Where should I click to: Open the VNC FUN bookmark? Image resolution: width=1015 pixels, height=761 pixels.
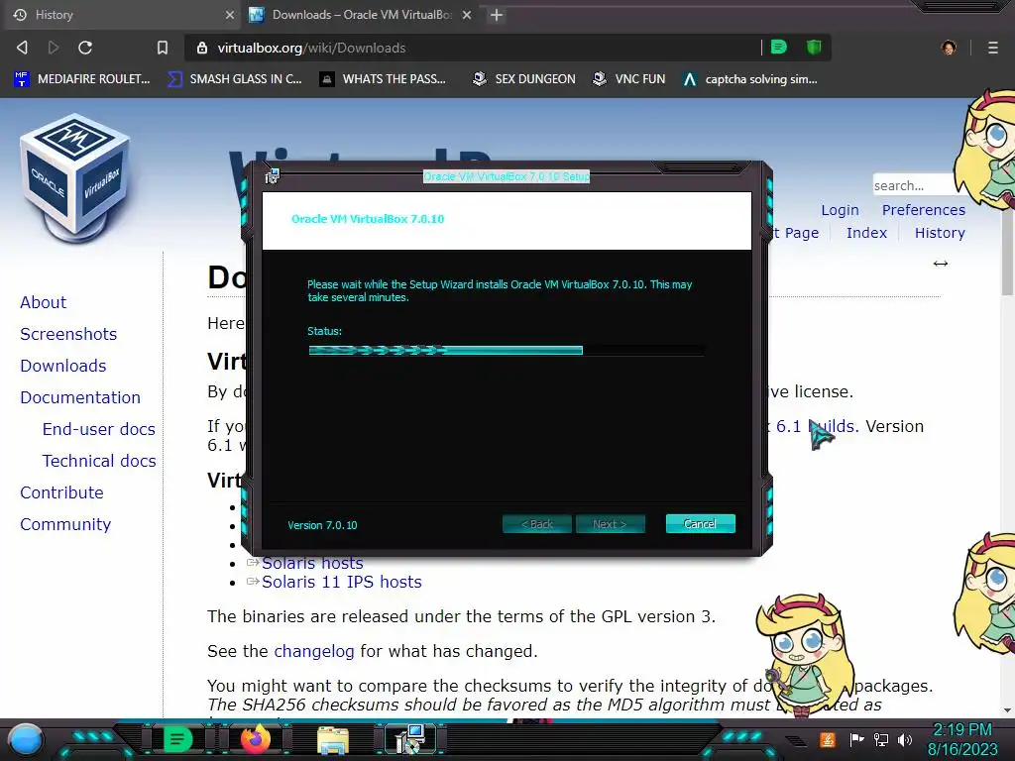629,79
